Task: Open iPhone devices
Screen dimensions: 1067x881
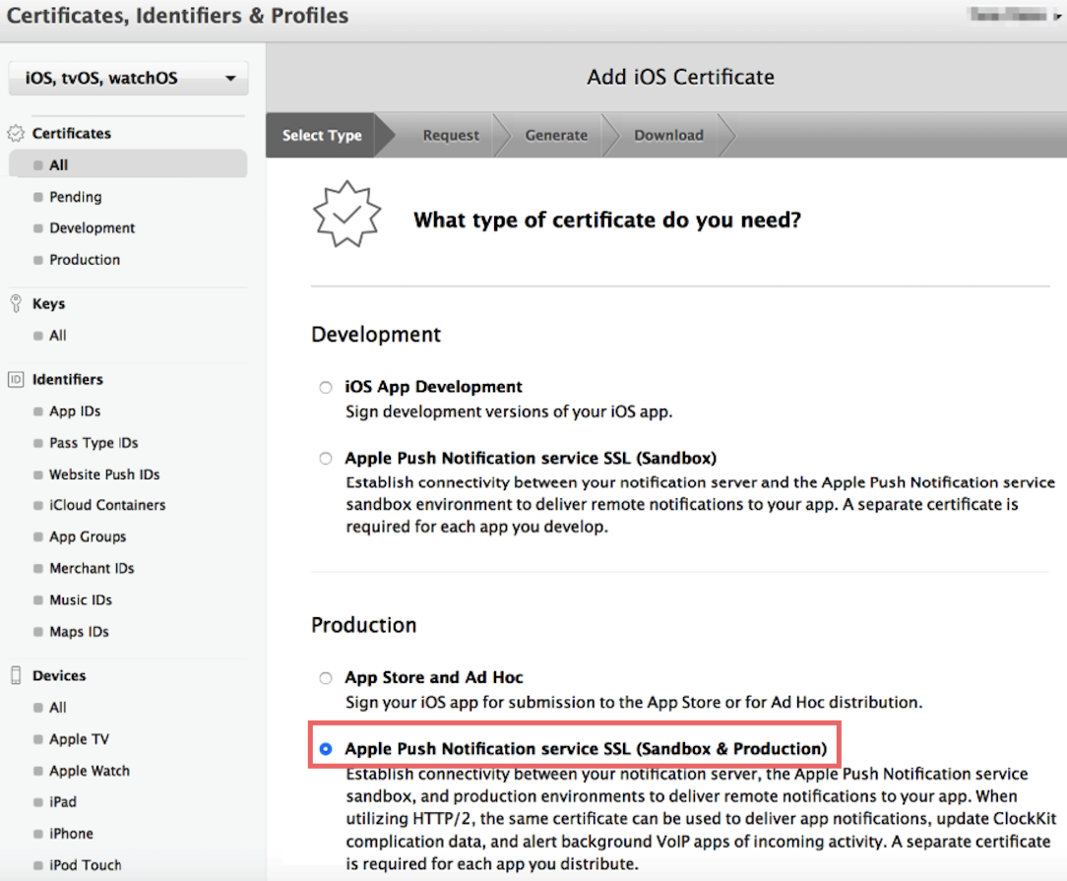Action: [x=71, y=834]
